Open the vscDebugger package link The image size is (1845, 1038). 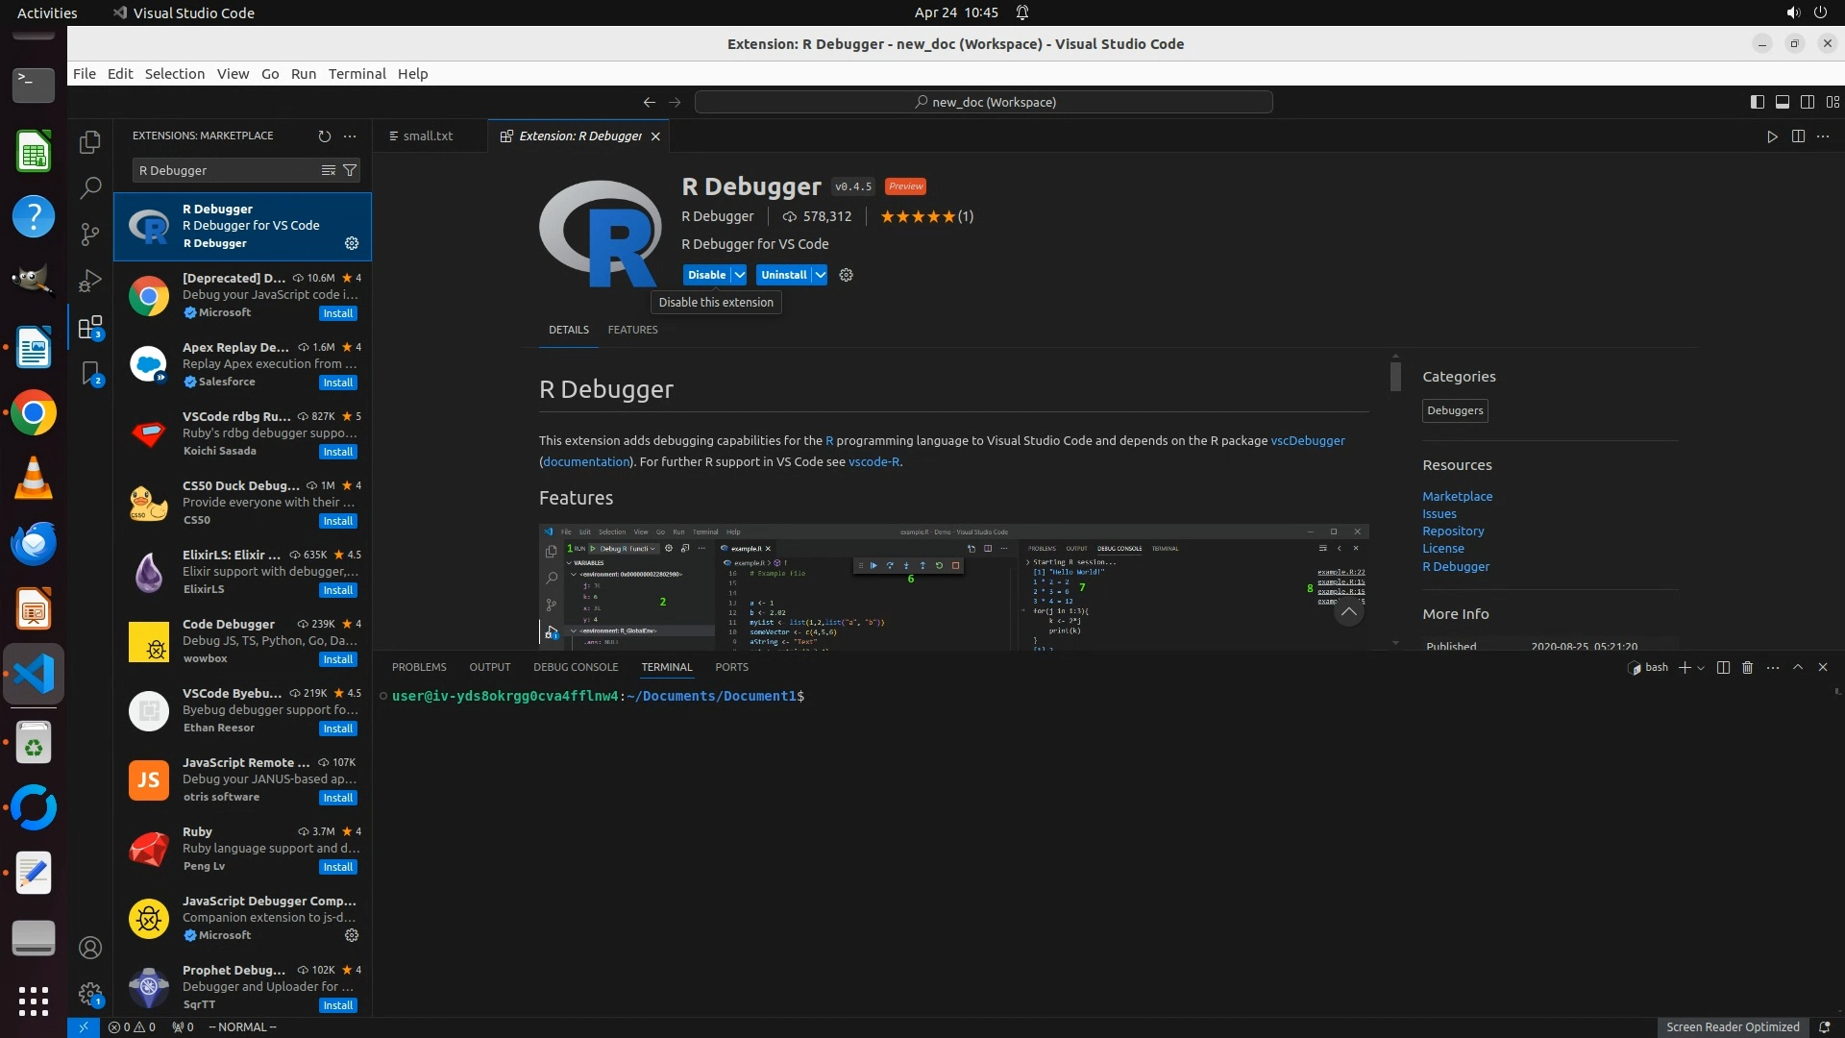click(1308, 440)
